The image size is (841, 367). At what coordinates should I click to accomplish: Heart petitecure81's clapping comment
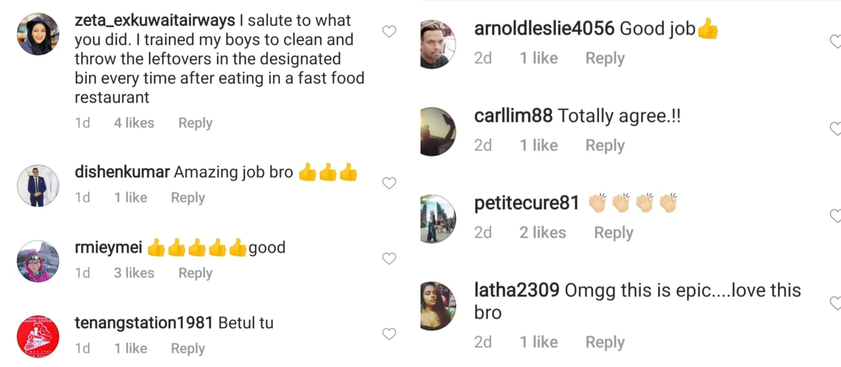[836, 216]
